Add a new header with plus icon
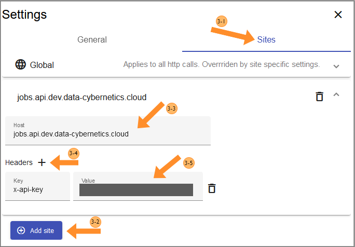355x247 pixels. point(42,162)
